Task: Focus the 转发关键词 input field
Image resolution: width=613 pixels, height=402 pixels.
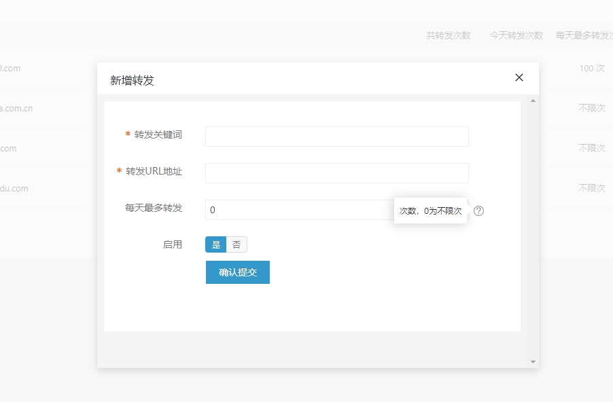Action: [336, 136]
